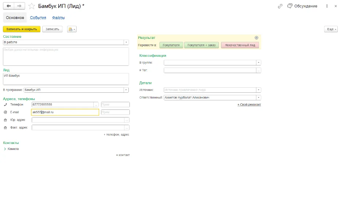Click the @ icon beside E-mail

(5, 112)
